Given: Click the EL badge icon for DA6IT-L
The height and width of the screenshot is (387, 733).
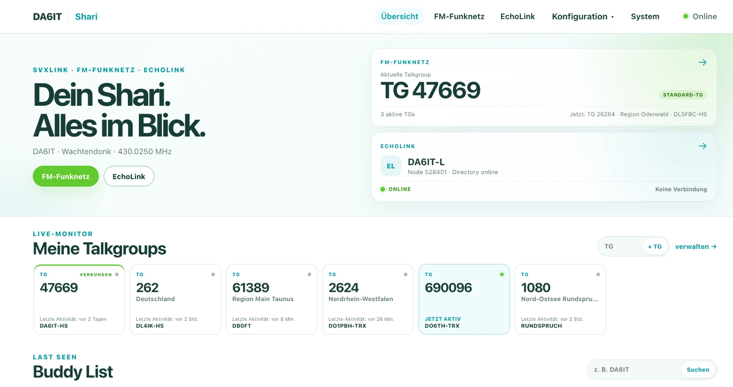Looking at the screenshot, I should click(x=391, y=166).
